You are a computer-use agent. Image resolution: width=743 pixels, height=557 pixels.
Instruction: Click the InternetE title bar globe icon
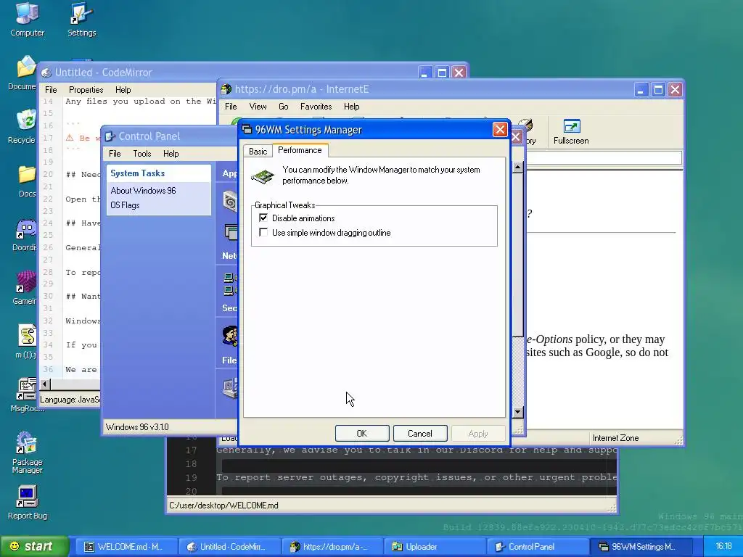[x=226, y=89]
